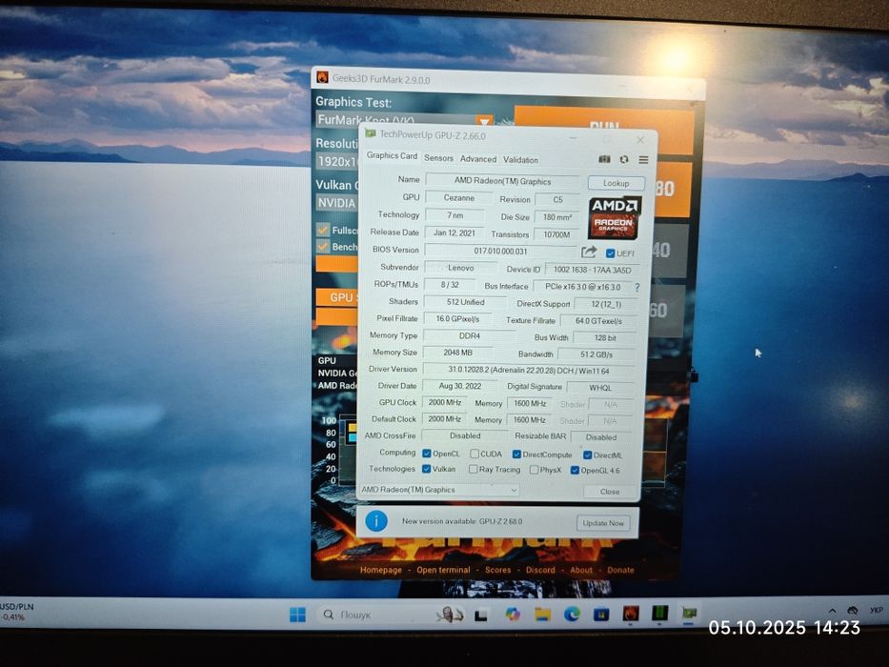The width and height of the screenshot is (889, 667).
Task: Click the taskbar search box Пошук
Action: [x=377, y=615]
